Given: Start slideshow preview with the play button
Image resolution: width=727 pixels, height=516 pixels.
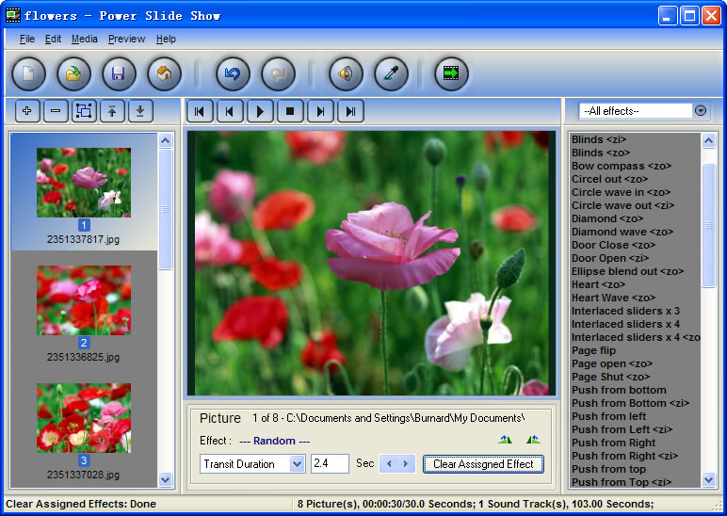Looking at the screenshot, I should point(260,111).
